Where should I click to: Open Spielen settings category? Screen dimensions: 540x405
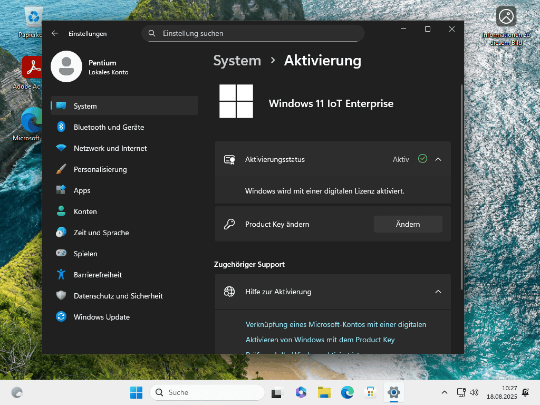point(85,254)
